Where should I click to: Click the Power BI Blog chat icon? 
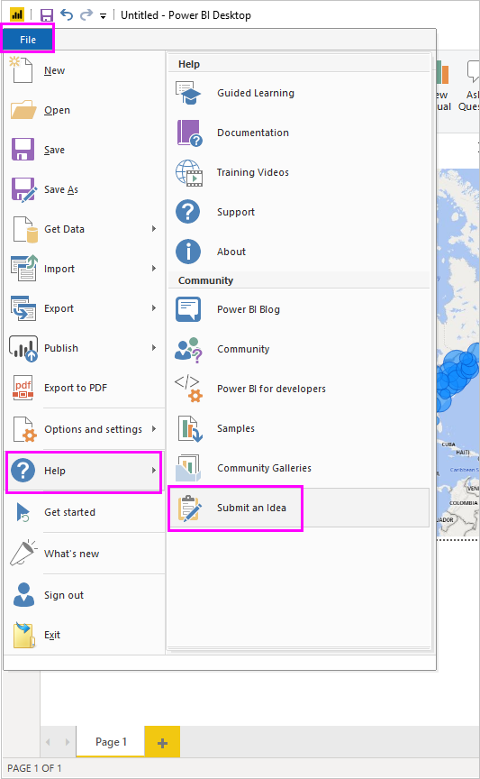pyautogui.click(x=188, y=309)
